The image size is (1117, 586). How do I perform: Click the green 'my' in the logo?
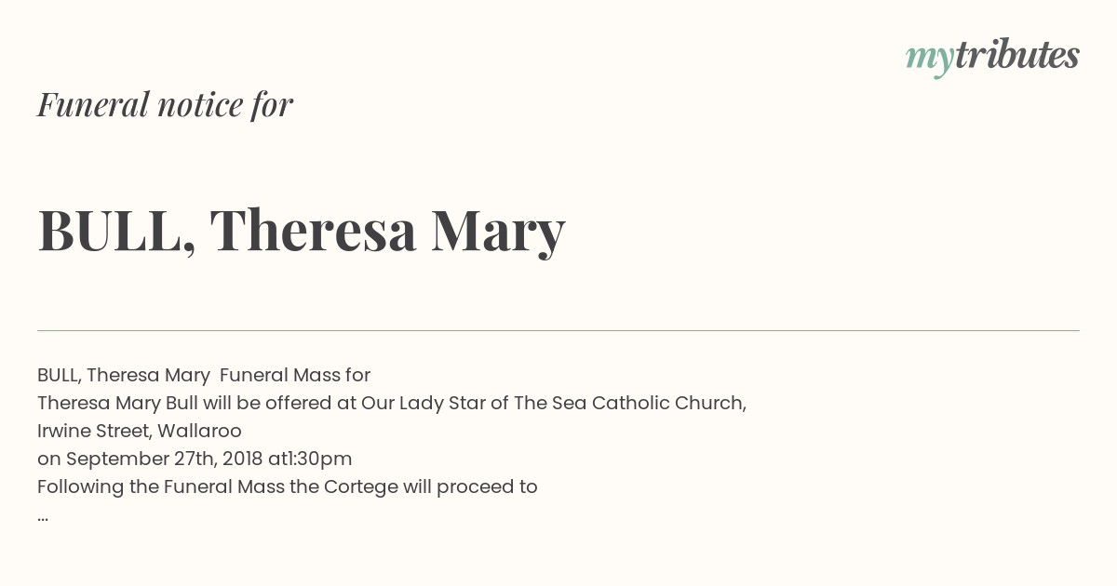(x=930, y=60)
